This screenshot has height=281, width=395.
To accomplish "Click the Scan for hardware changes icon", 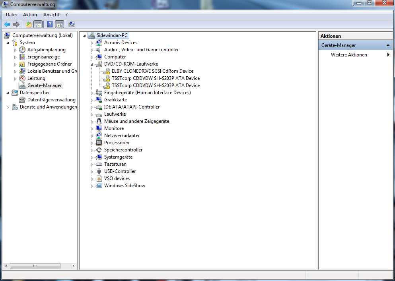I will click(72, 24).
